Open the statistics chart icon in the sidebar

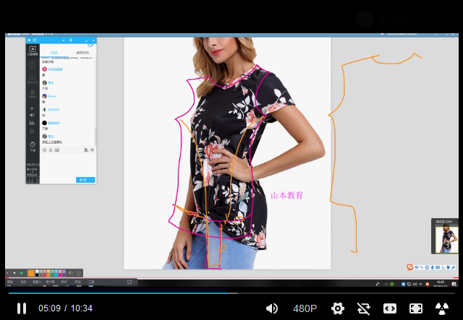32,122
